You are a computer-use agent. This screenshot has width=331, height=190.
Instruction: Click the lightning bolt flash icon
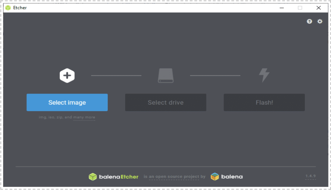264,75
